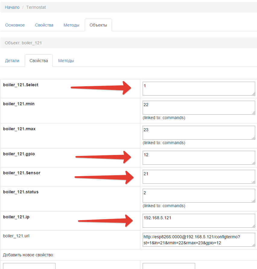Click the boiler_121.status label
This screenshot has width=257, height=269.
click(21, 192)
